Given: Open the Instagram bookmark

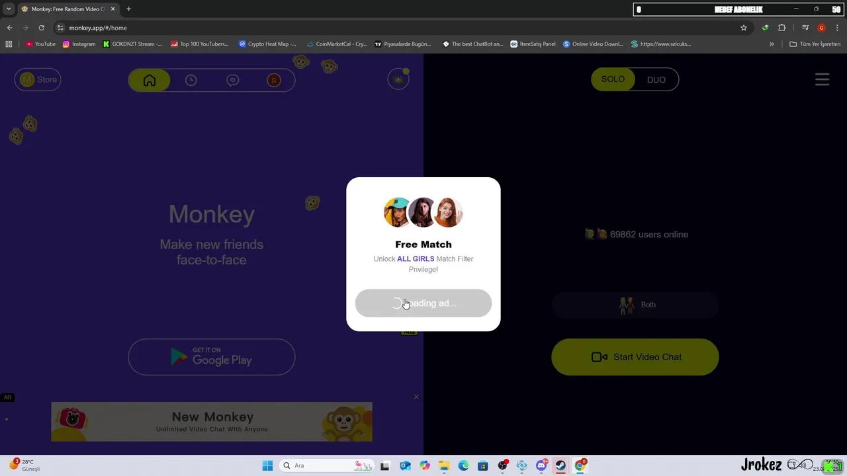Looking at the screenshot, I should (79, 44).
